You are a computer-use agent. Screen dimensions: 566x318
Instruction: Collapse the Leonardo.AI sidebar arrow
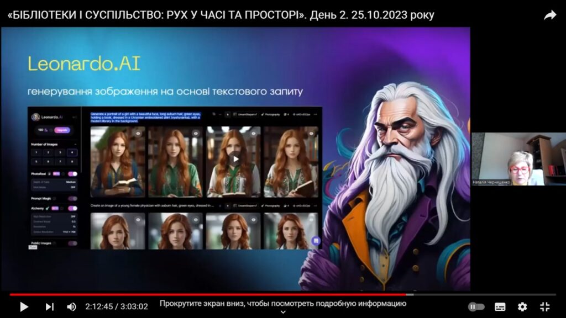point(75,117)
